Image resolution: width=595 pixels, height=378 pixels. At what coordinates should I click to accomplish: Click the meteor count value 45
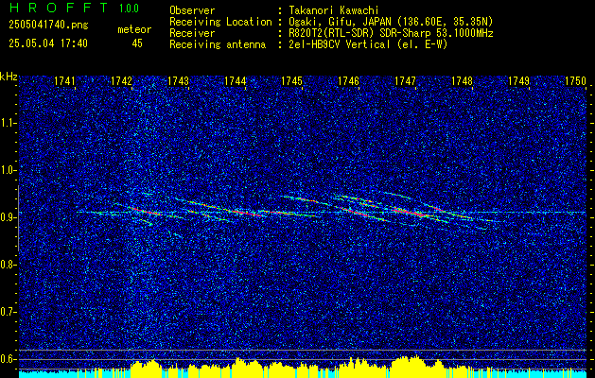pos(137,43)
